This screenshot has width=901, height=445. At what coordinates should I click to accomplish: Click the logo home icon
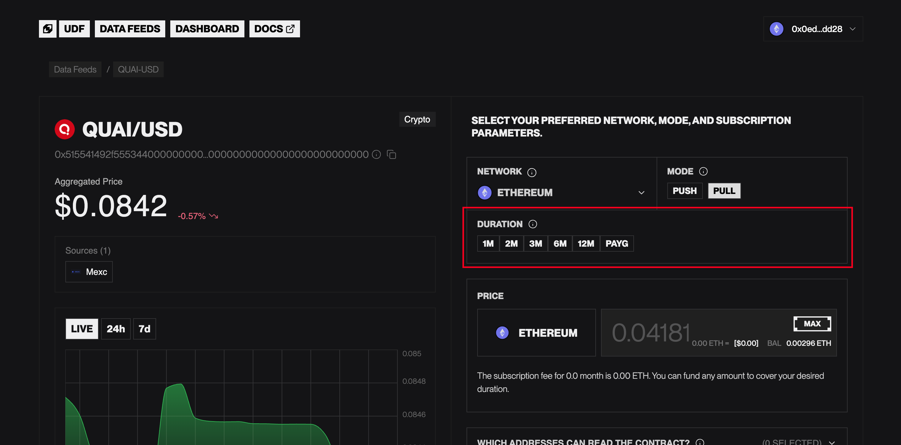(x=47, y=29)
